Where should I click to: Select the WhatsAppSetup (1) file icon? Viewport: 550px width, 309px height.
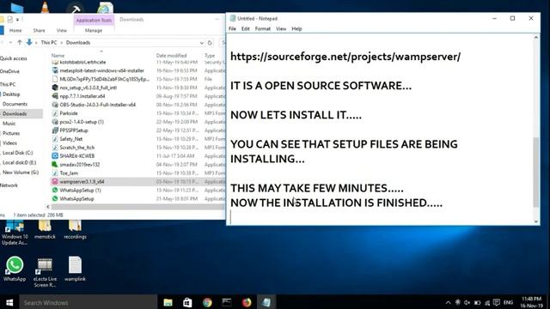[x=55, y=191]
